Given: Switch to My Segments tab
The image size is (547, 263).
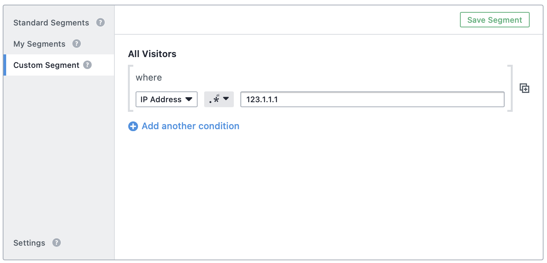Looking at the screenshot, I should pos(39,44).
